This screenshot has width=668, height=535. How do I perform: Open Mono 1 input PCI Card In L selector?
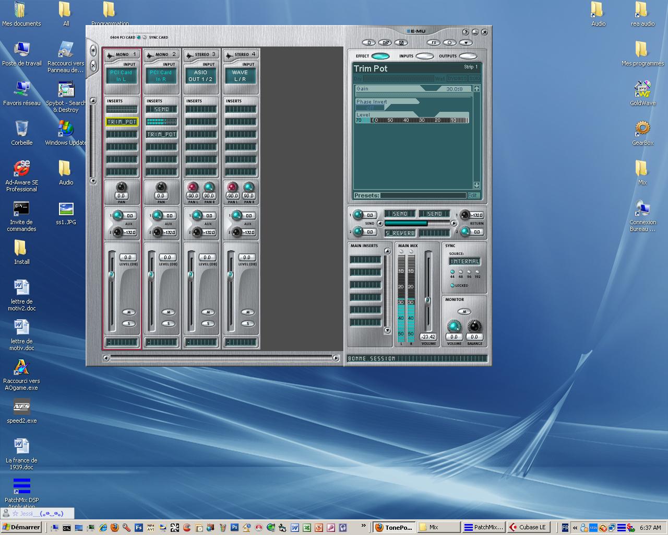coord(122,76)
